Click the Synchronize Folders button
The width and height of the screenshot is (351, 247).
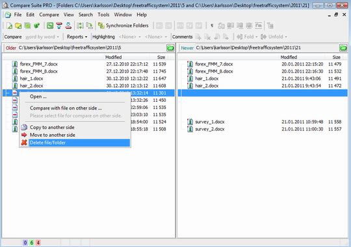tap(123, 26)
